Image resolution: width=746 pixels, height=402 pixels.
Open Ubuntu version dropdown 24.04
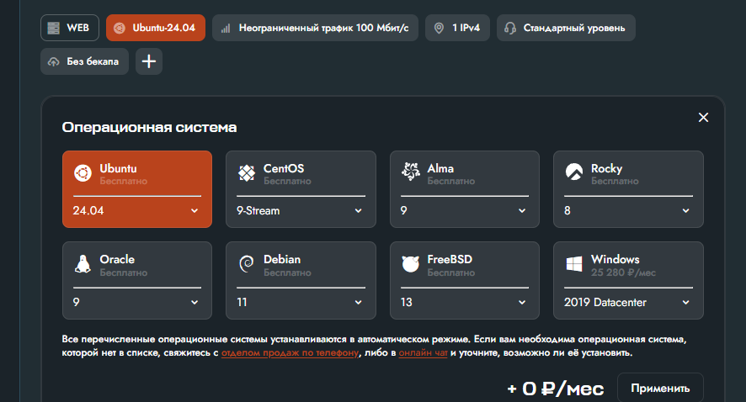pyautogui.click(x=137, y=210)
